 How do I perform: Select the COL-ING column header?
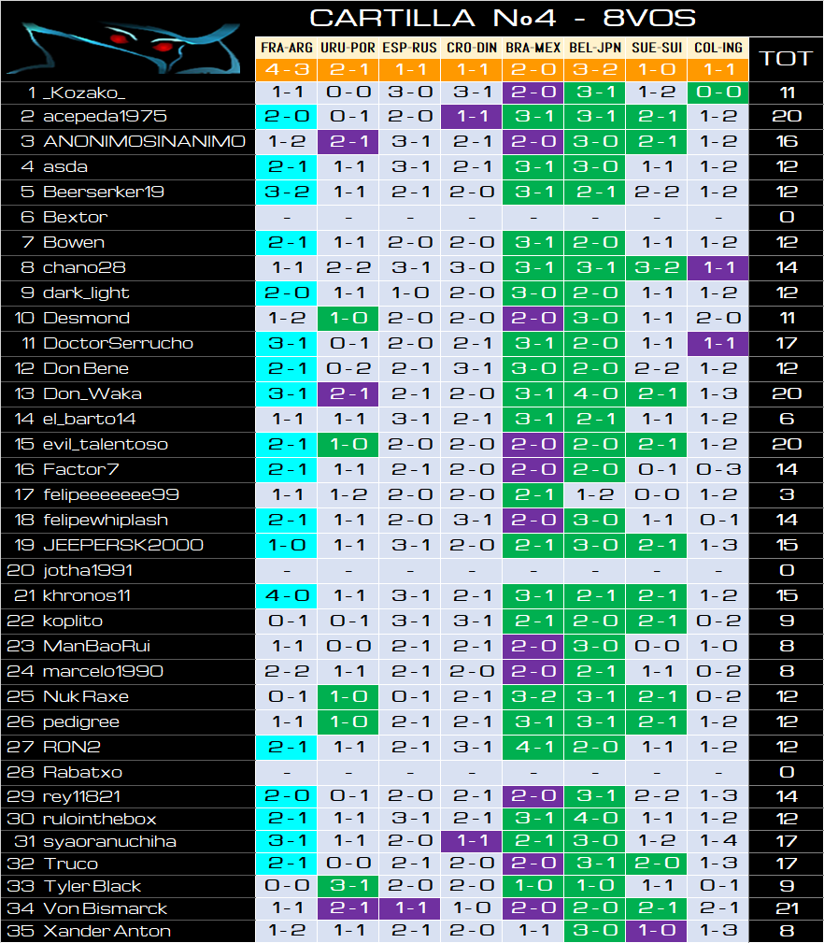tap(718, 48)
